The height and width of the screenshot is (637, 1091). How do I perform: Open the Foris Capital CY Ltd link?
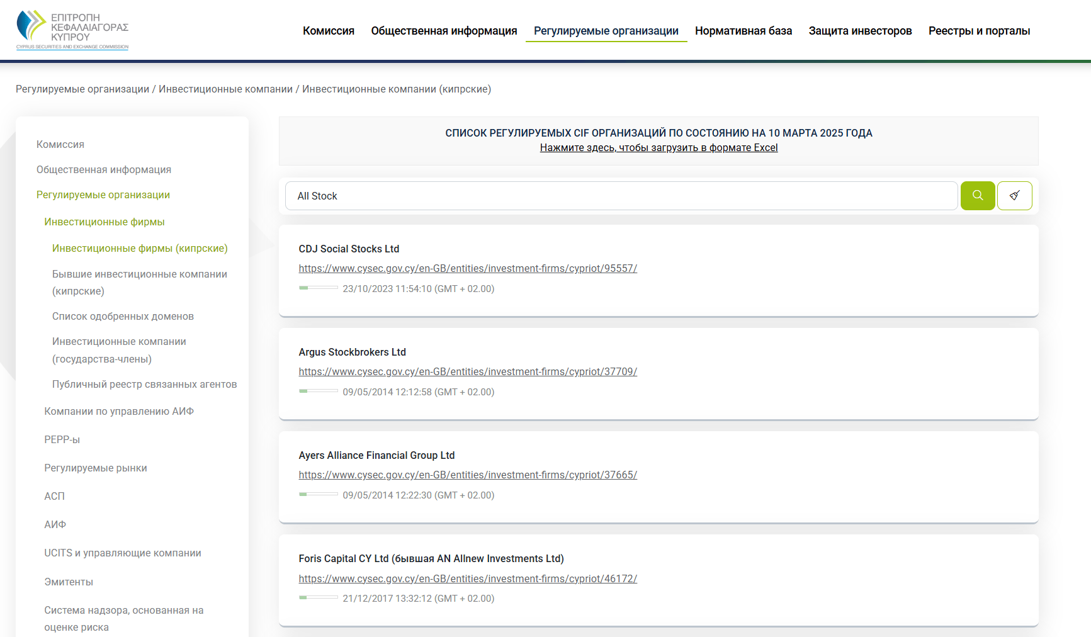[x=468, y=578]
